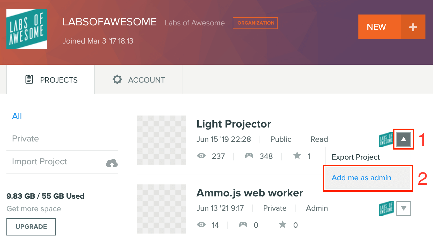Open the Get more space link

(x=34, y=209)
